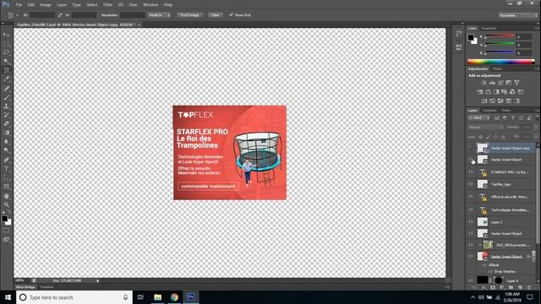This screenshot has height=304, width=541.
Task: Open the Essentials workspace dropdown
Action: [x=517, y=15]
